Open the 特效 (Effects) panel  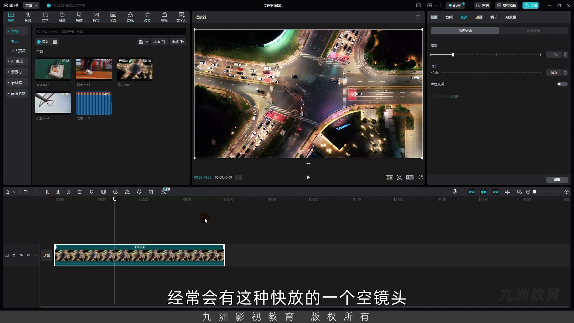tap(79, 17)
